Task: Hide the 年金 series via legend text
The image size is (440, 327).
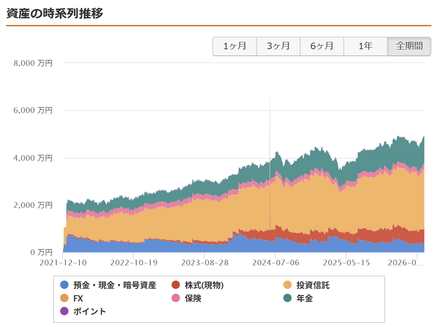Action: 304,298
